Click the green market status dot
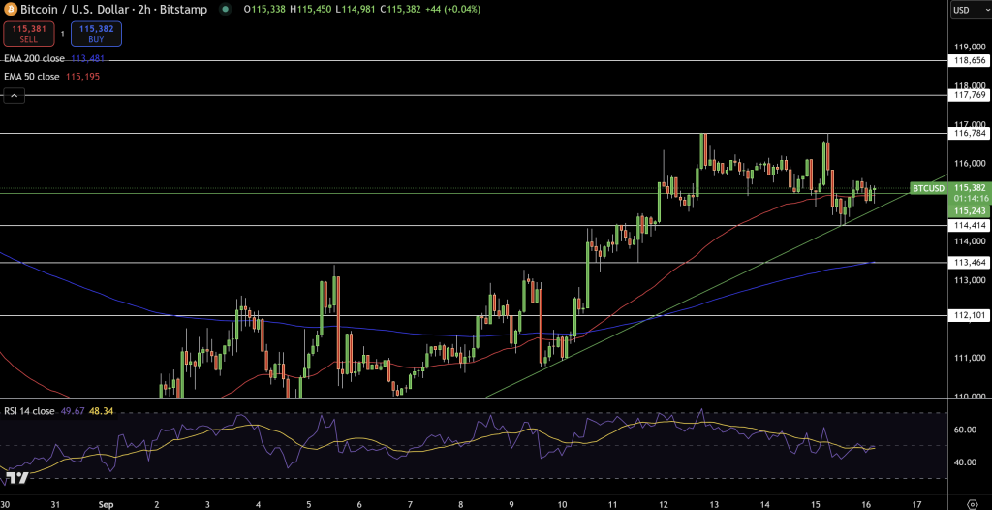Viewport: 992px width, 510px height. coord(226,9)
